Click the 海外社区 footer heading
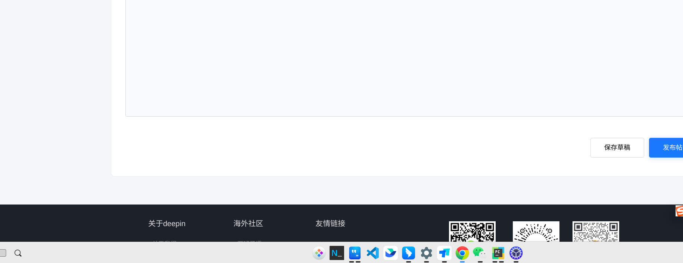683x263 pixels. coord(248,224)
